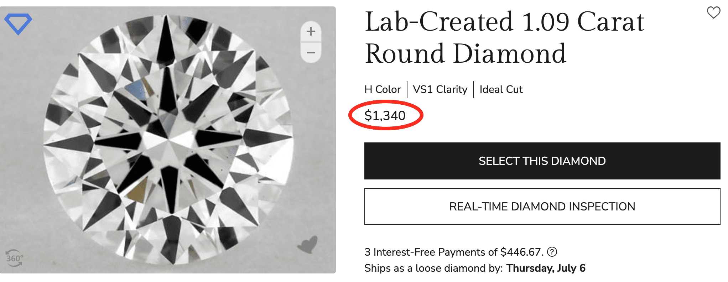Click the 3 Interest-Free Payments text

[431, 252]
